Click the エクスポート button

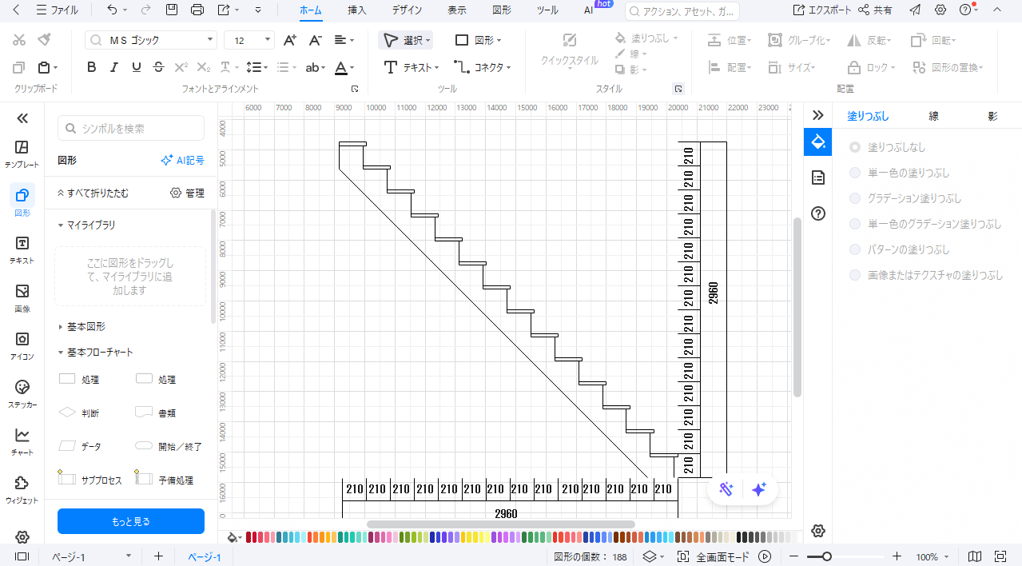coord(821,10)
